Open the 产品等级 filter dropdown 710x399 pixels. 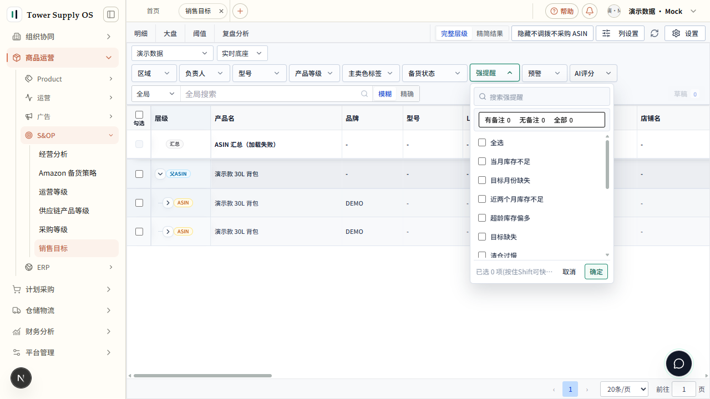315,73
